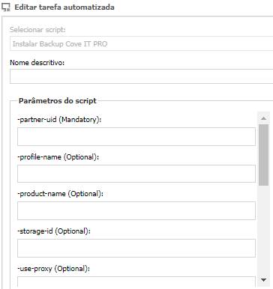
Task: Click the -product-name (Optional) label
Action: click(x=60, y=194)
